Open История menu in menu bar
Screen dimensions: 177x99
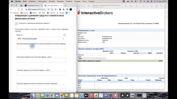point(52,1)
